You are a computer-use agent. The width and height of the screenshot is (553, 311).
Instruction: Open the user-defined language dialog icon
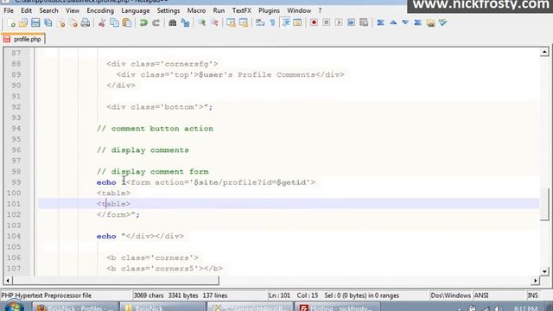[x=297, y=23]
